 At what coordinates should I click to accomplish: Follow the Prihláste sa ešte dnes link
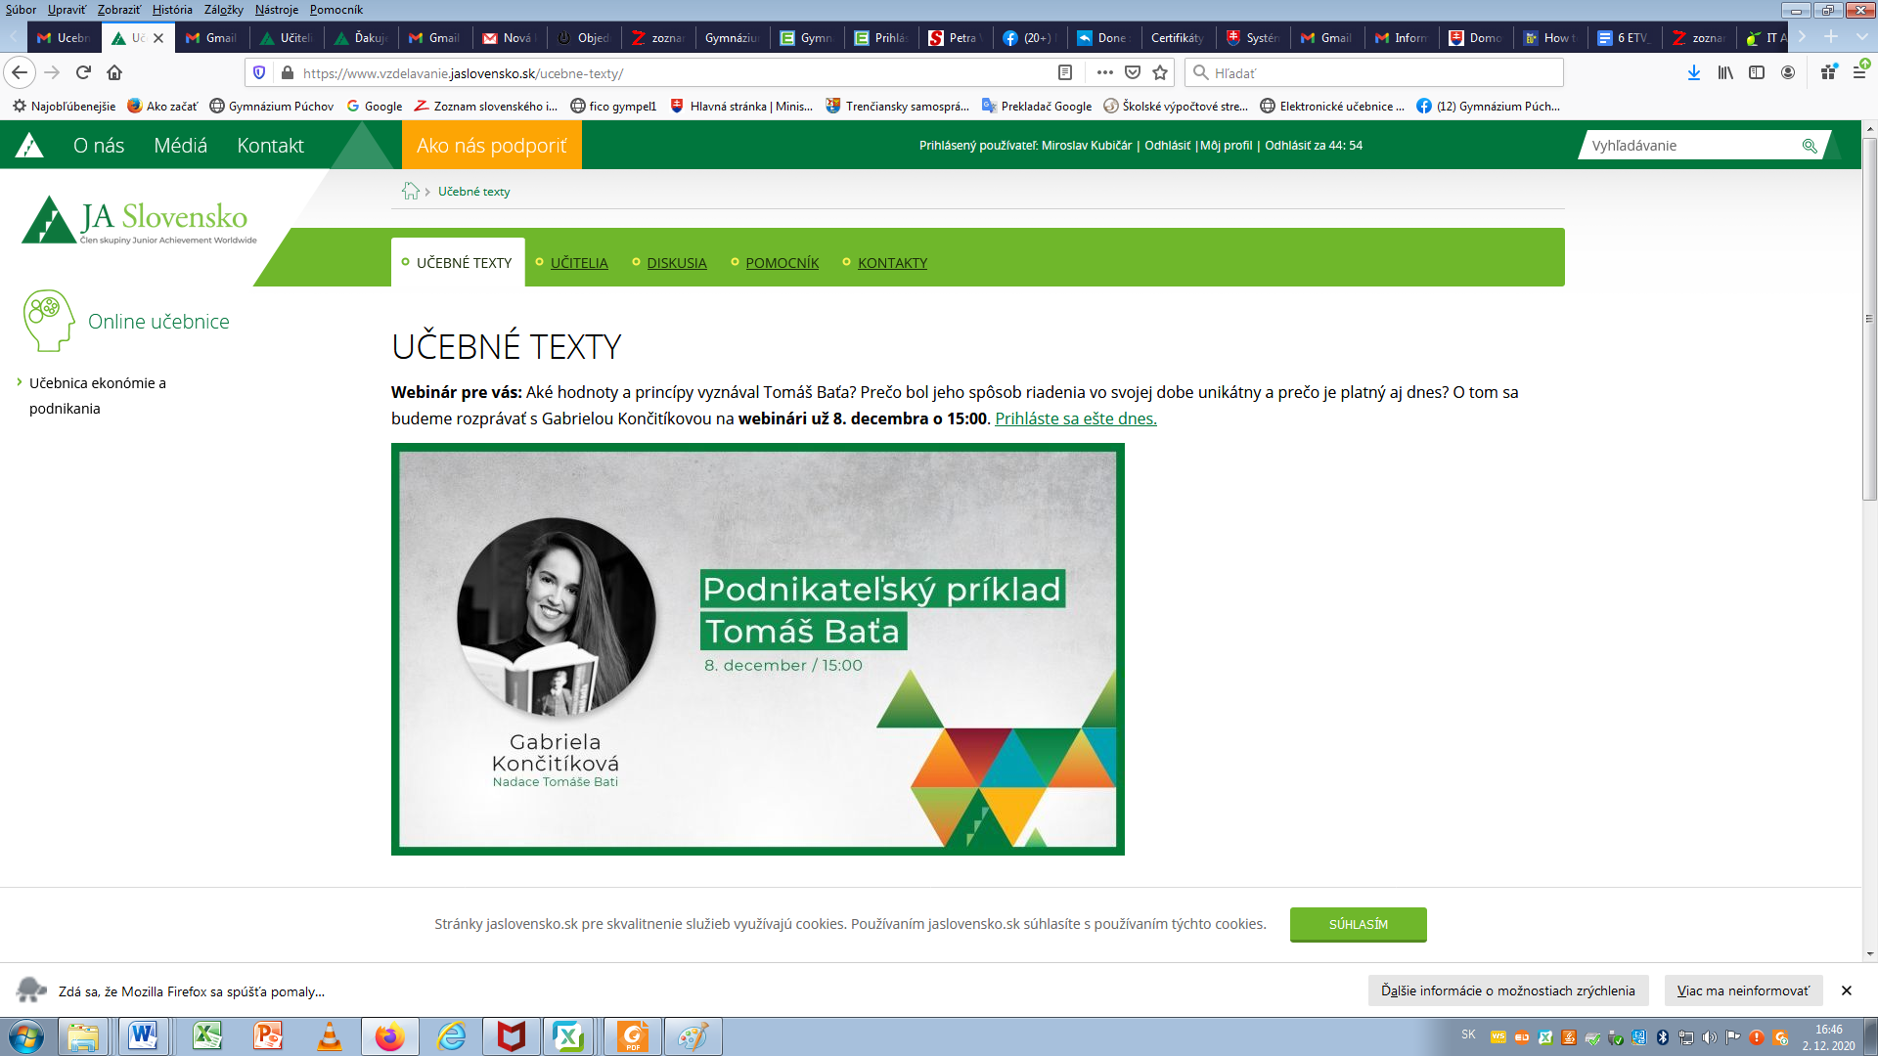coord(1075,418)
